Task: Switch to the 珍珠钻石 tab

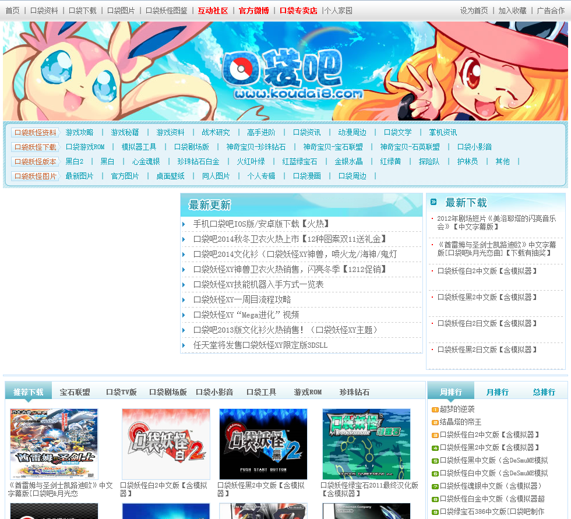Action: 354,393
